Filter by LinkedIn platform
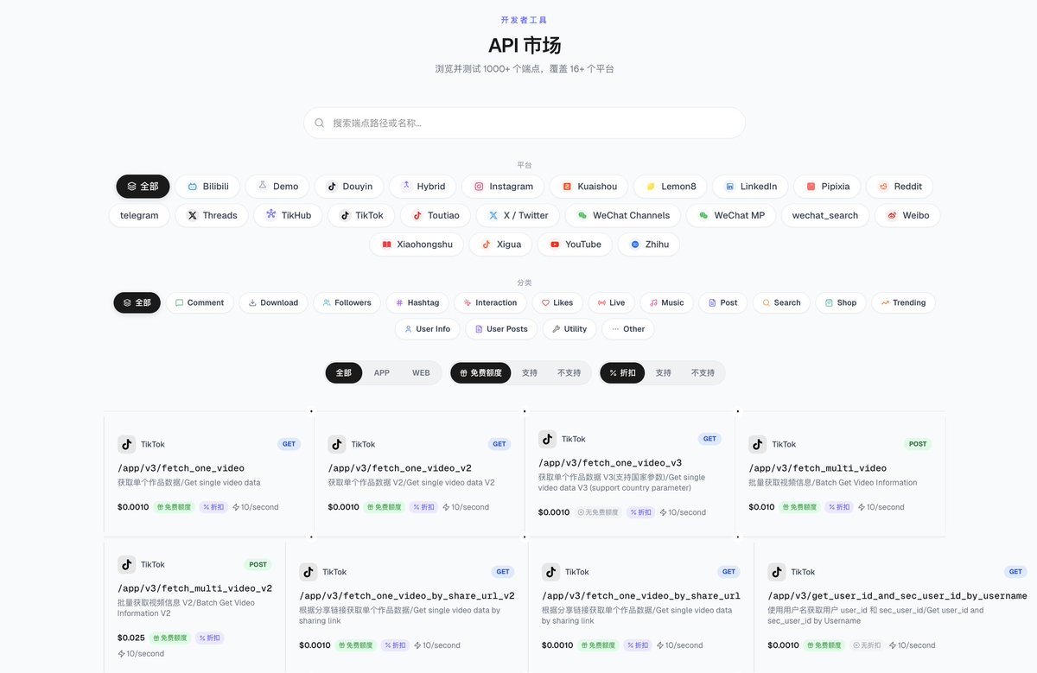This screenshot has width=1037, height=673. (750, 186)
